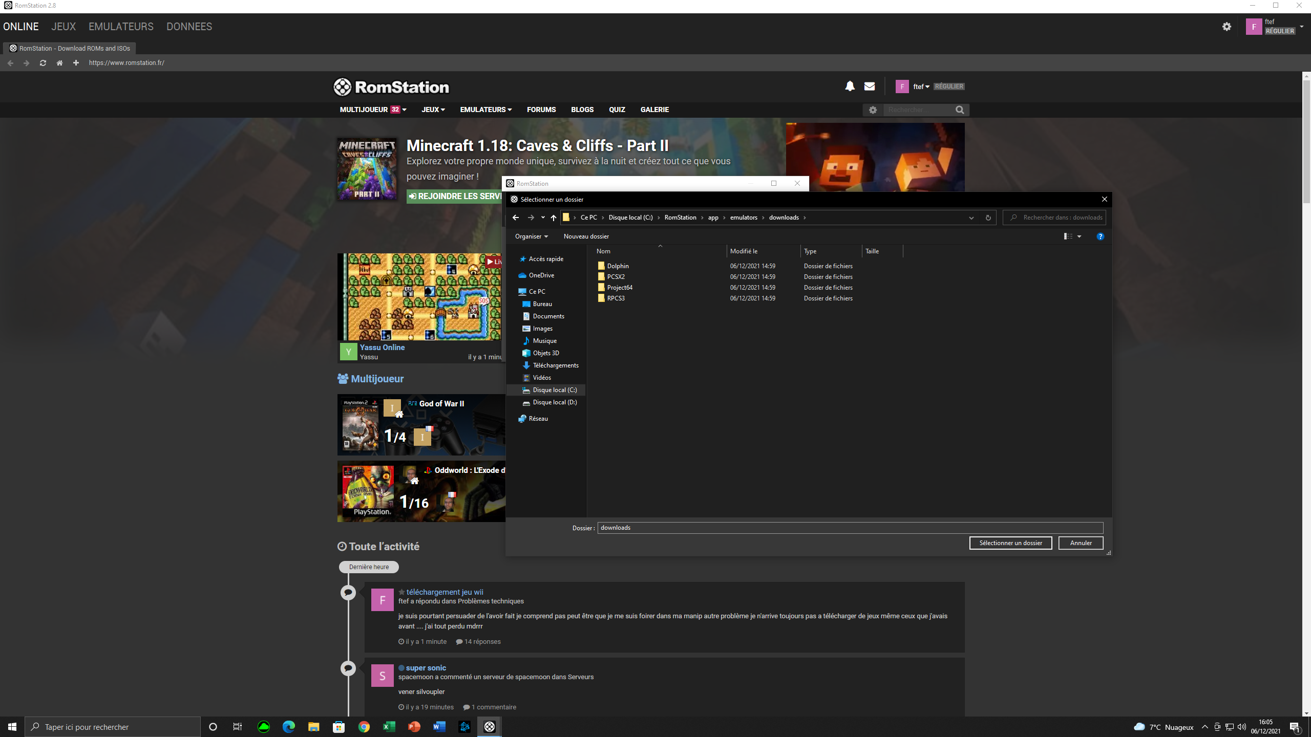This screenshot has height=737, width=1311.
Task: Click the Annuler button
Action: [x=1081, y=543]
